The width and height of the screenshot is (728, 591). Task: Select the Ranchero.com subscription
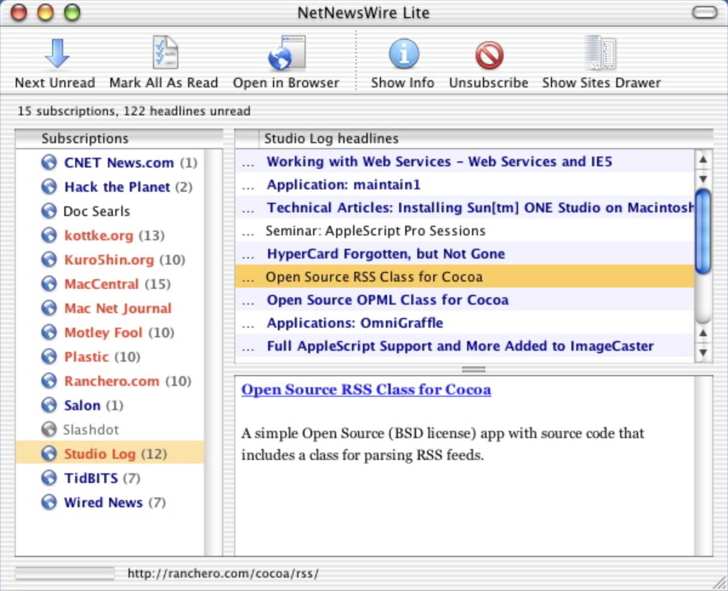pos(110,381)
